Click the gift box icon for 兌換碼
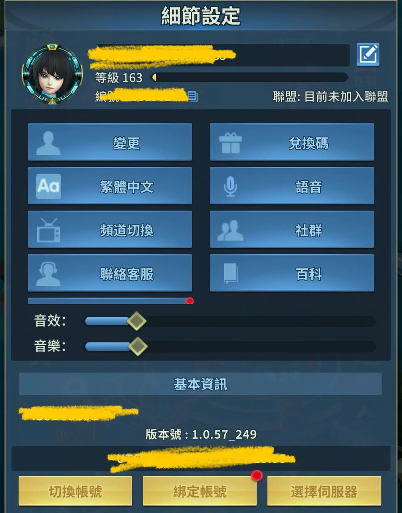 click(x=230, y=143)
